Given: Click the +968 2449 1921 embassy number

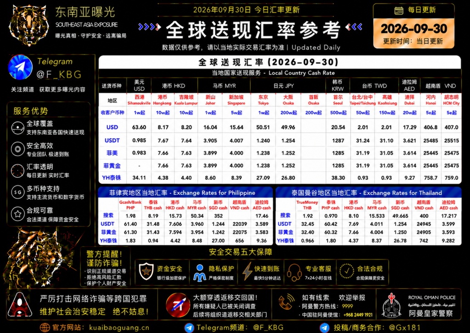Looking at the screenshot, I should pyautogui.click(x=358, y=315).
